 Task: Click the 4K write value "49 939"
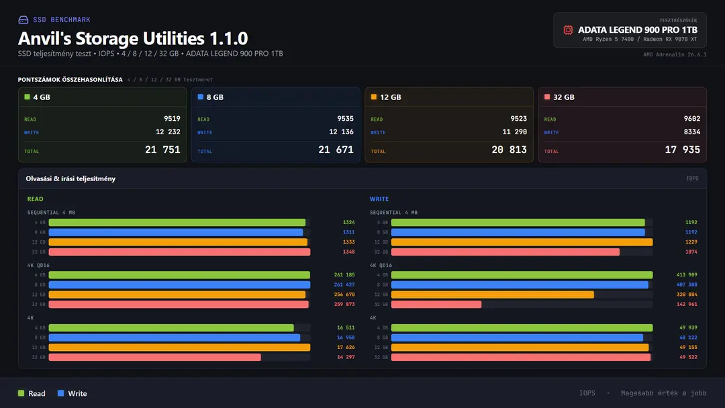tap(689, 327)
